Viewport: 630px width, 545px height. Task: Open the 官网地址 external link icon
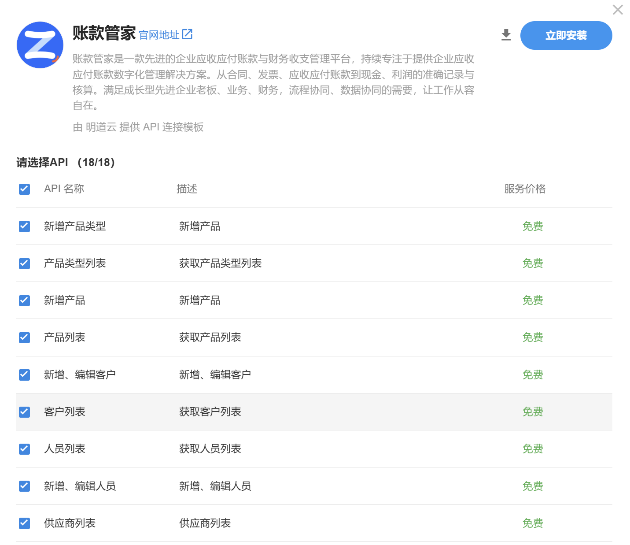[188, 34]
